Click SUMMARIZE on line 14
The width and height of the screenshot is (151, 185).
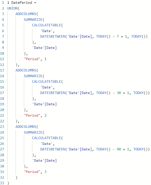click(x=33, y=76)
